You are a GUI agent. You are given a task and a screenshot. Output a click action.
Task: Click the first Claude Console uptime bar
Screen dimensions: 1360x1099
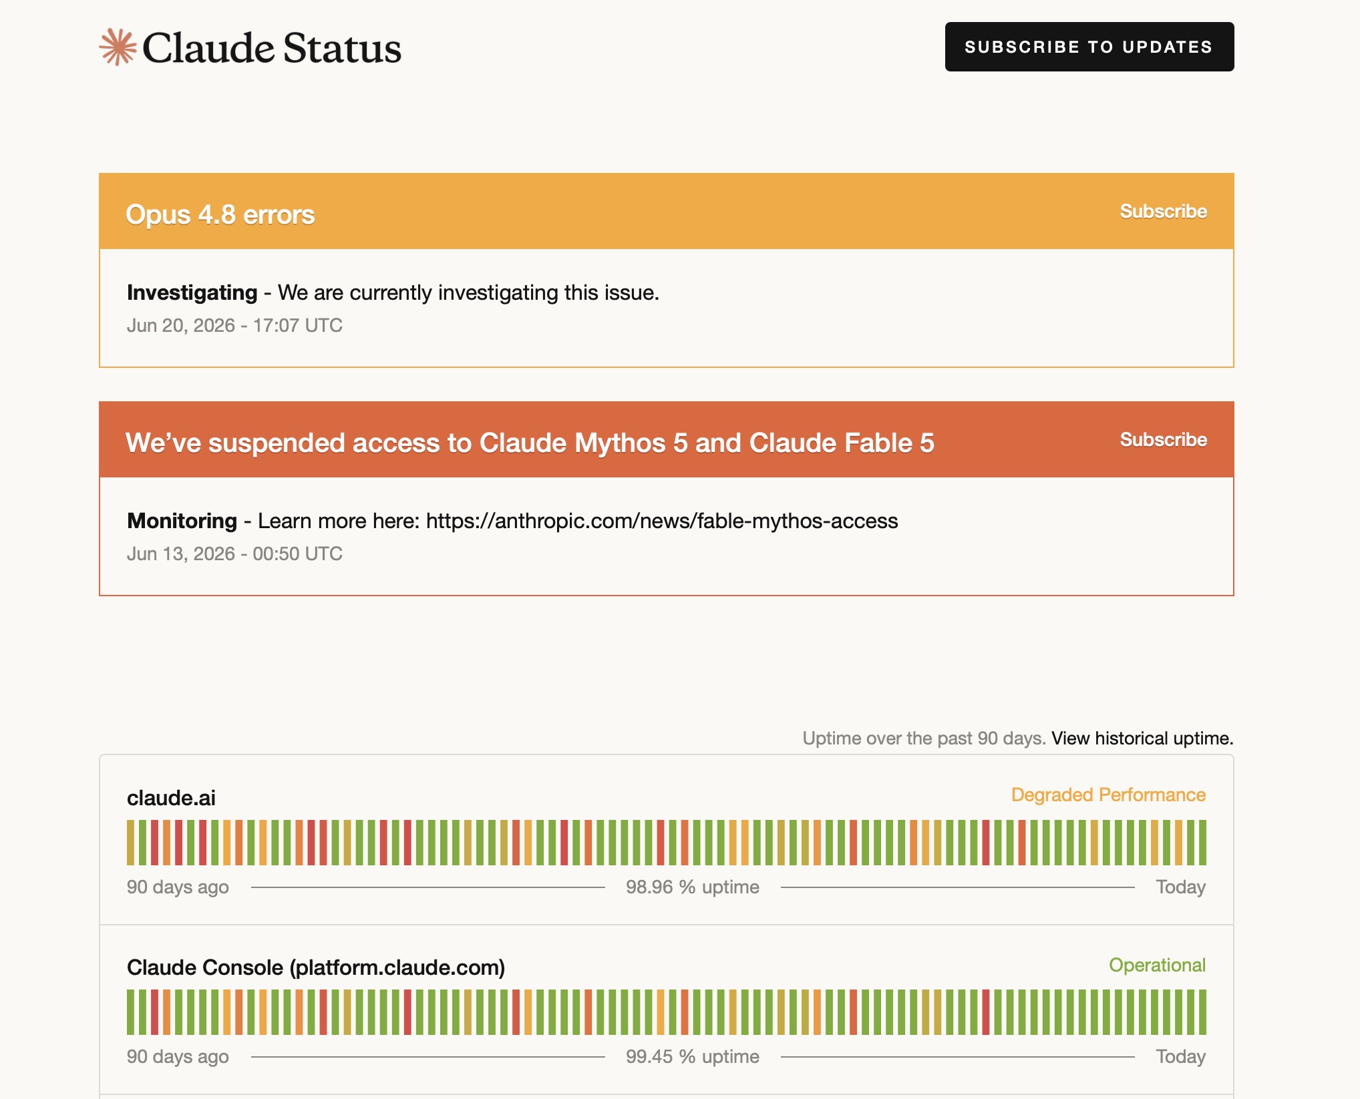(x=130, y=1012)
